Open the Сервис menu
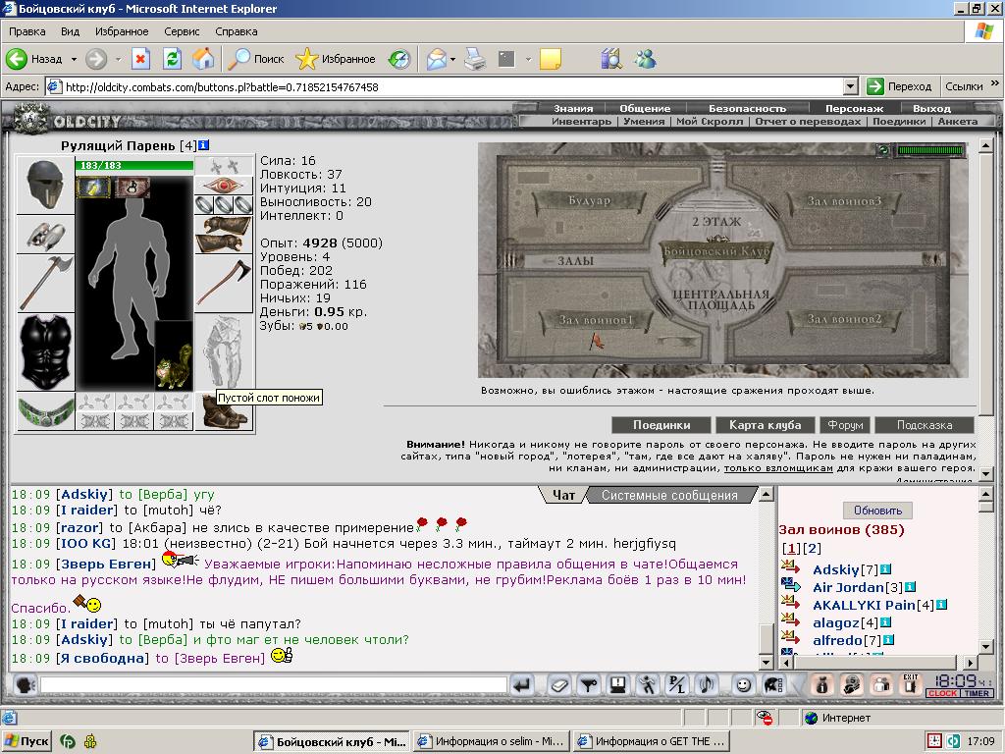The width and height of the screenshot is (1005, 754). pyautogui.click(x=182, y=31)
